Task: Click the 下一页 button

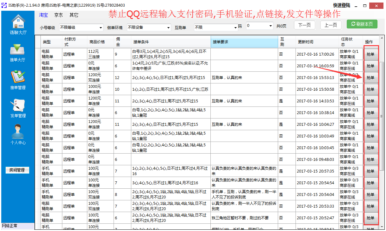Action: tap(304, 25)
